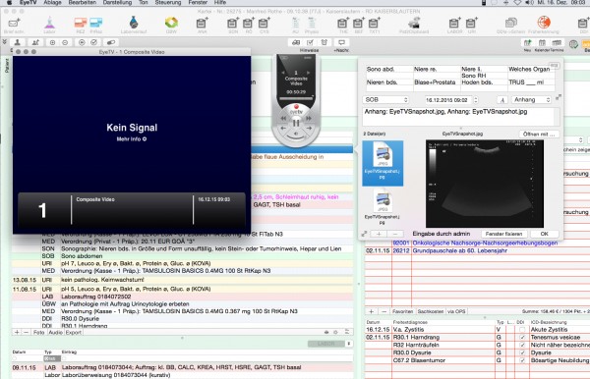
Task: Click the Fenster fixieren button
Action: (x=503, y=234)
